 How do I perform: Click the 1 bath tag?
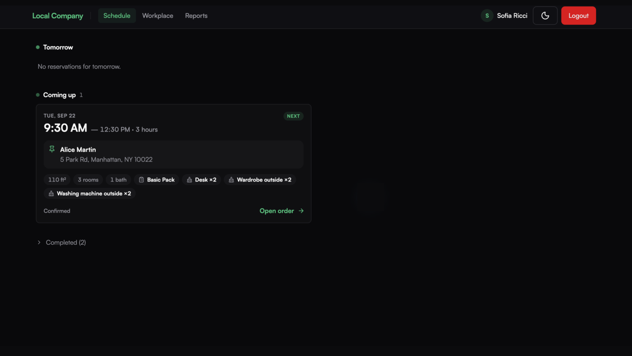point(118,180)
